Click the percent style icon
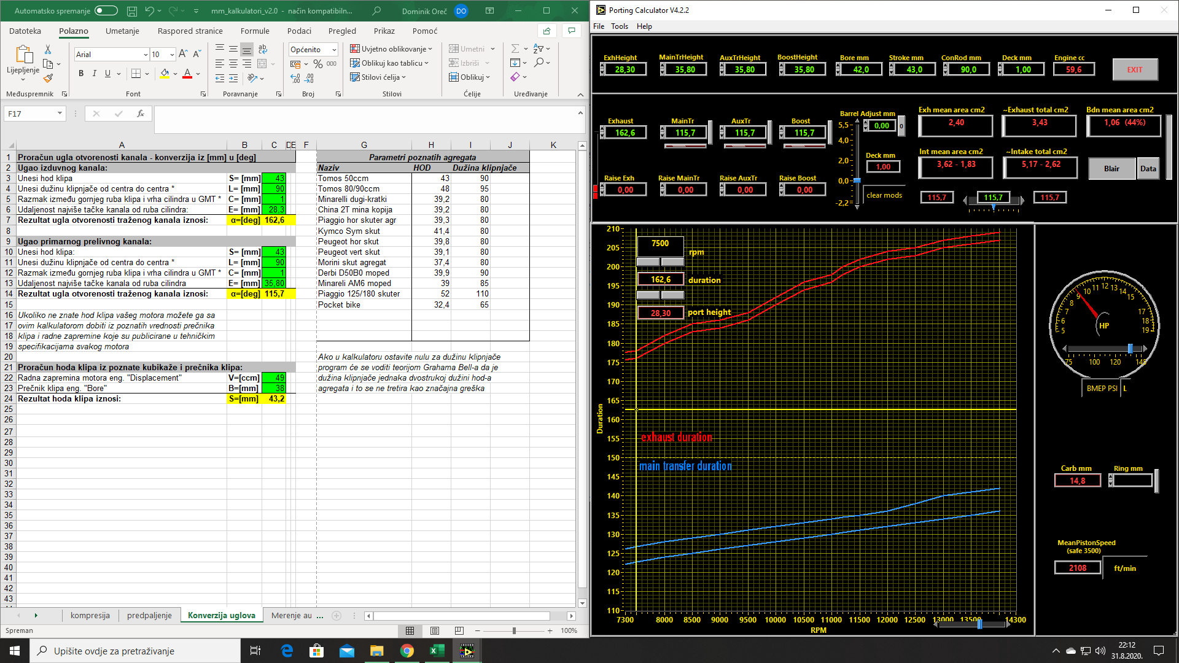The image size is (1179, 663). 317,63
